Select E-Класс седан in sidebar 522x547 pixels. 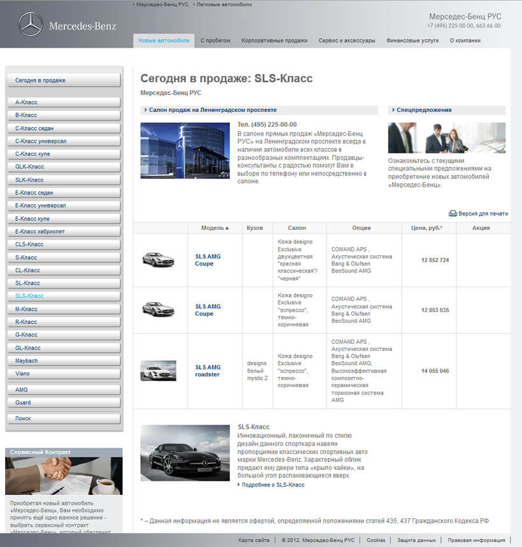64,192
